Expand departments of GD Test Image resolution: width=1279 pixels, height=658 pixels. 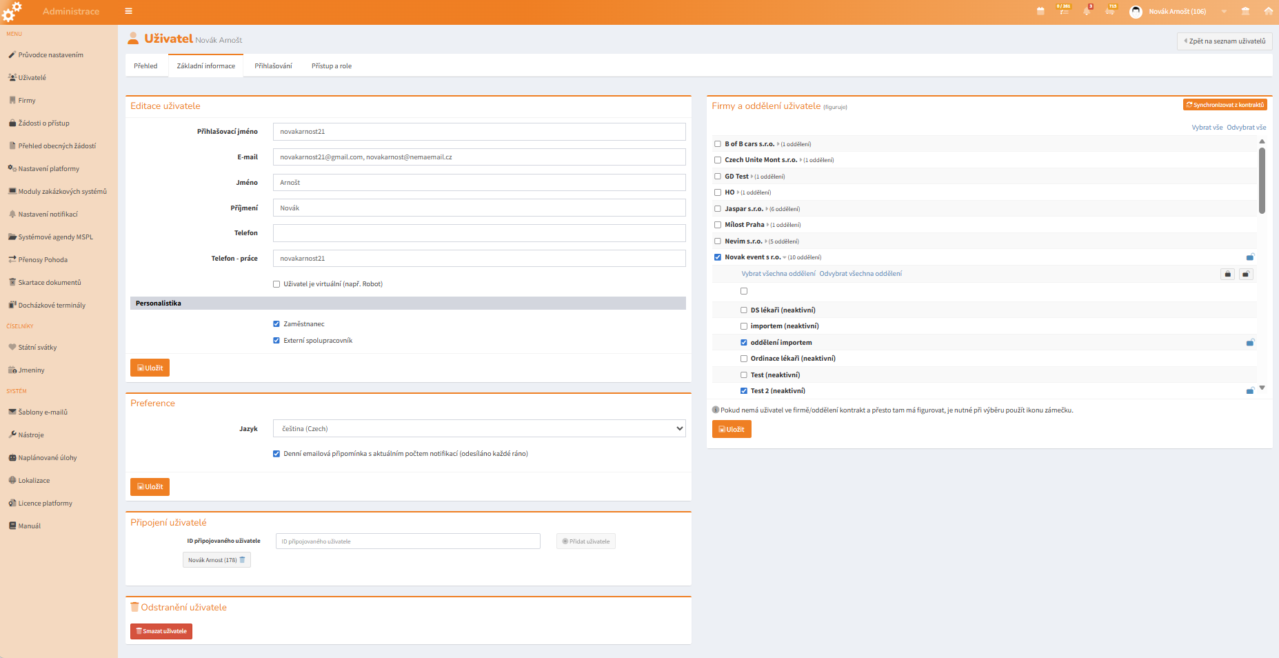click(x=752, y=177)
